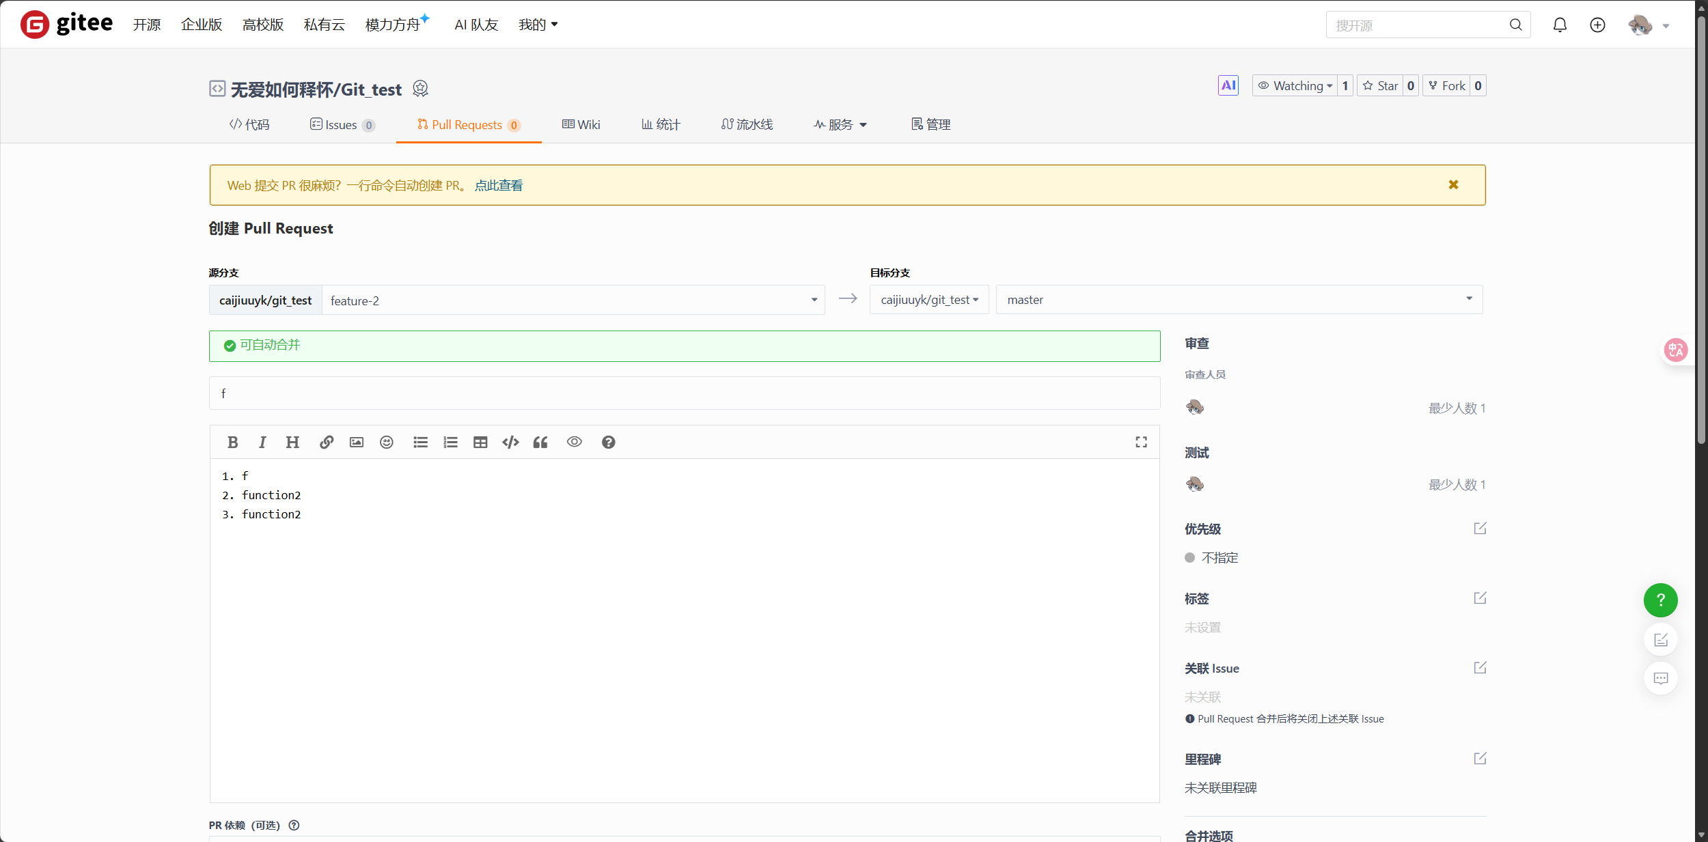Insert a link using editor toolbar

point(327,443)
